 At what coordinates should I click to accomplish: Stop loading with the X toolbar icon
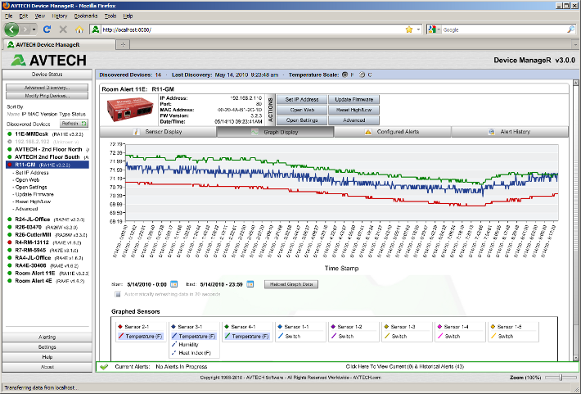(63, 29)
